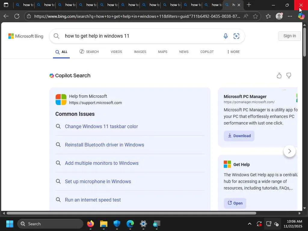Viewport: 308px width, 231px height.
Task: Click the Sign in button
Action: pyautogui.click(x=290, y=36)
